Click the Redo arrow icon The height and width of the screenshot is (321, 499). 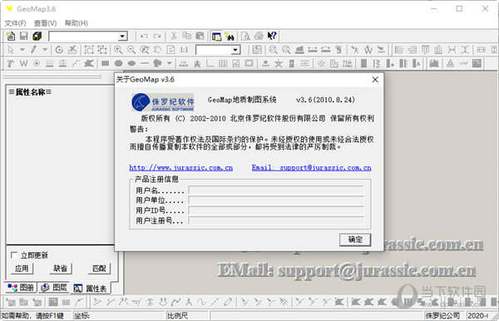tap(157, 37)
